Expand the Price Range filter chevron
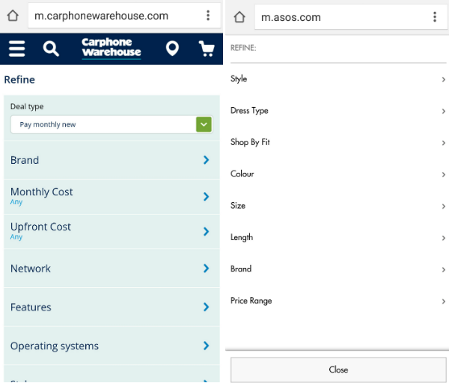Image resolution: width=449 pixels, height=386 pixels. (444, 301)
